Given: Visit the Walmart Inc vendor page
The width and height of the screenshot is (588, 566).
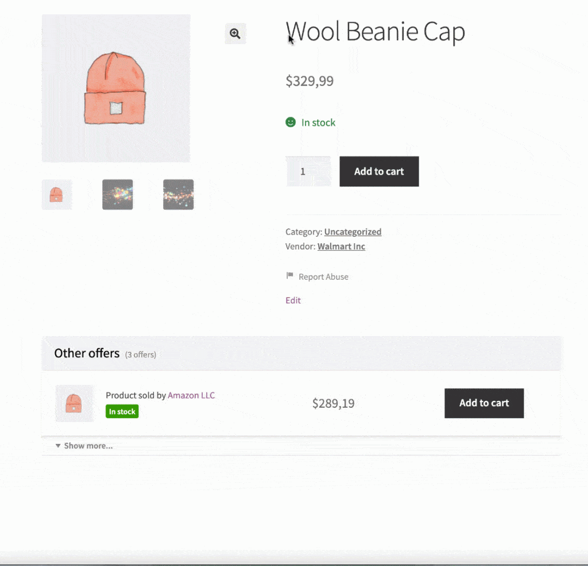Looking at the screenshot, I should [341, 247].
